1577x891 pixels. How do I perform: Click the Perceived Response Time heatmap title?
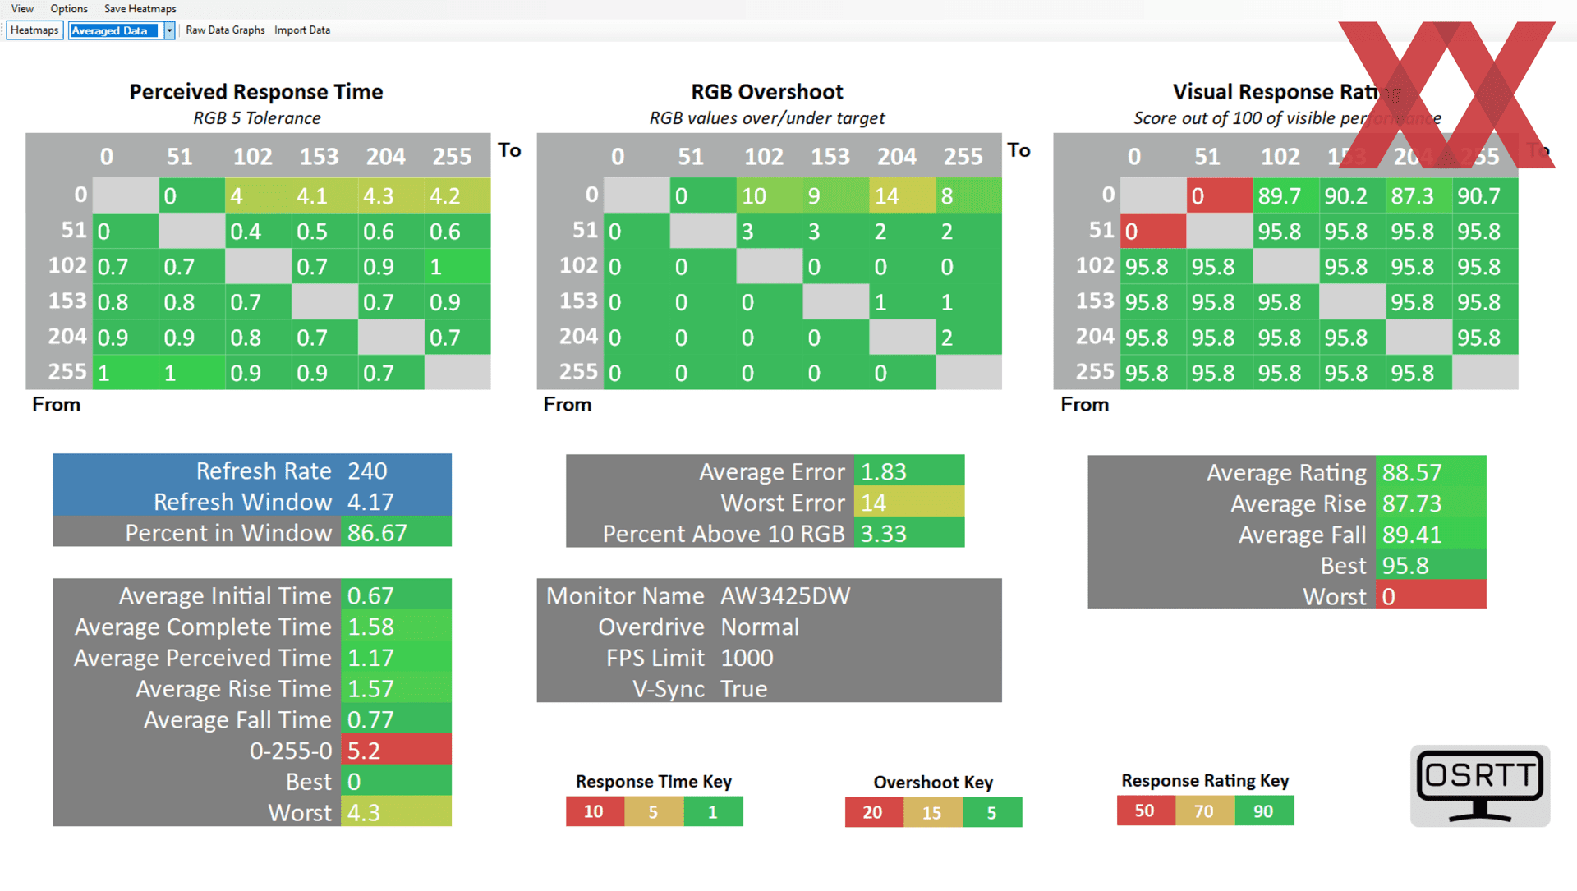[x=256, y=92]
